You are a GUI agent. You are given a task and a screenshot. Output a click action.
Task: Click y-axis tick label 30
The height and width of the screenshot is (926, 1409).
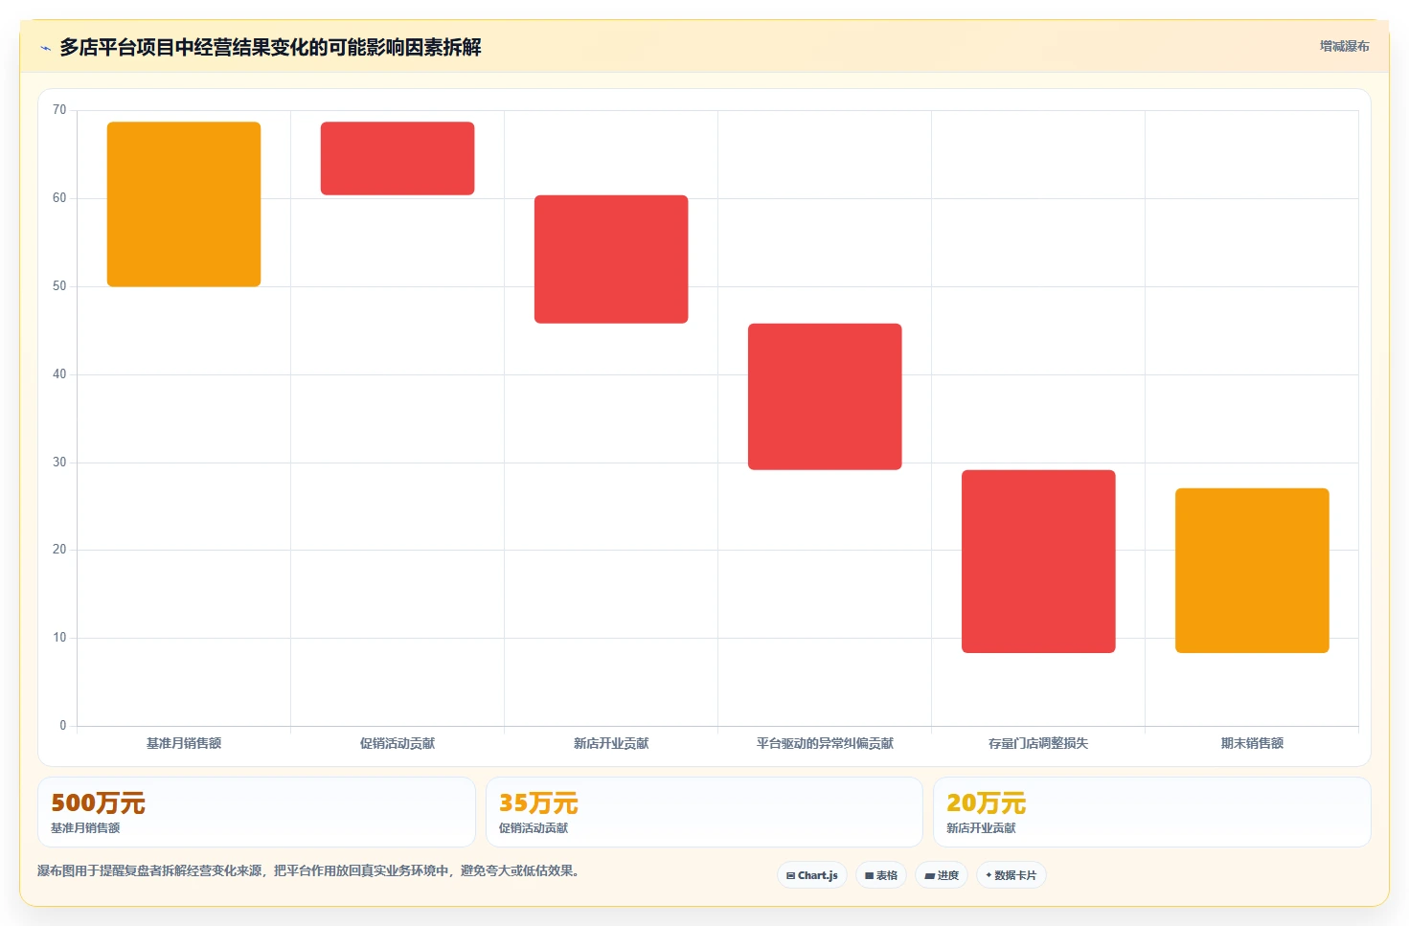tap(59, 463)
